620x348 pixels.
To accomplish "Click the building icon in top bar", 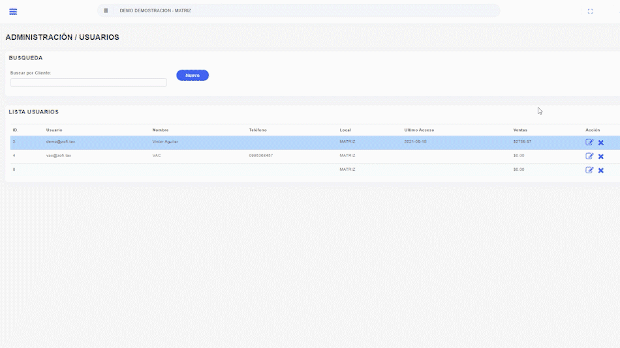I will (x=106, y=11).
